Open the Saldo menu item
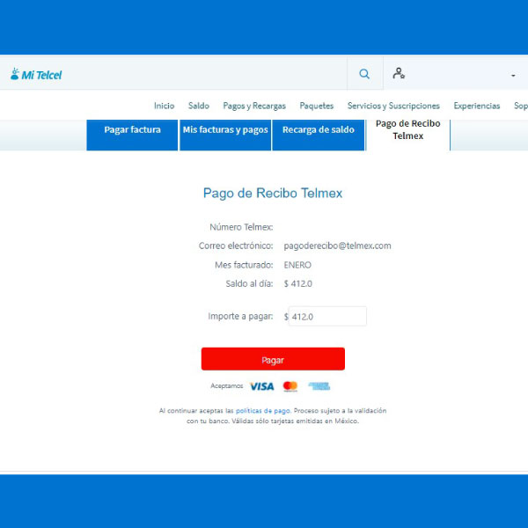This screenshot has width=528, height=528. point(199,106)
